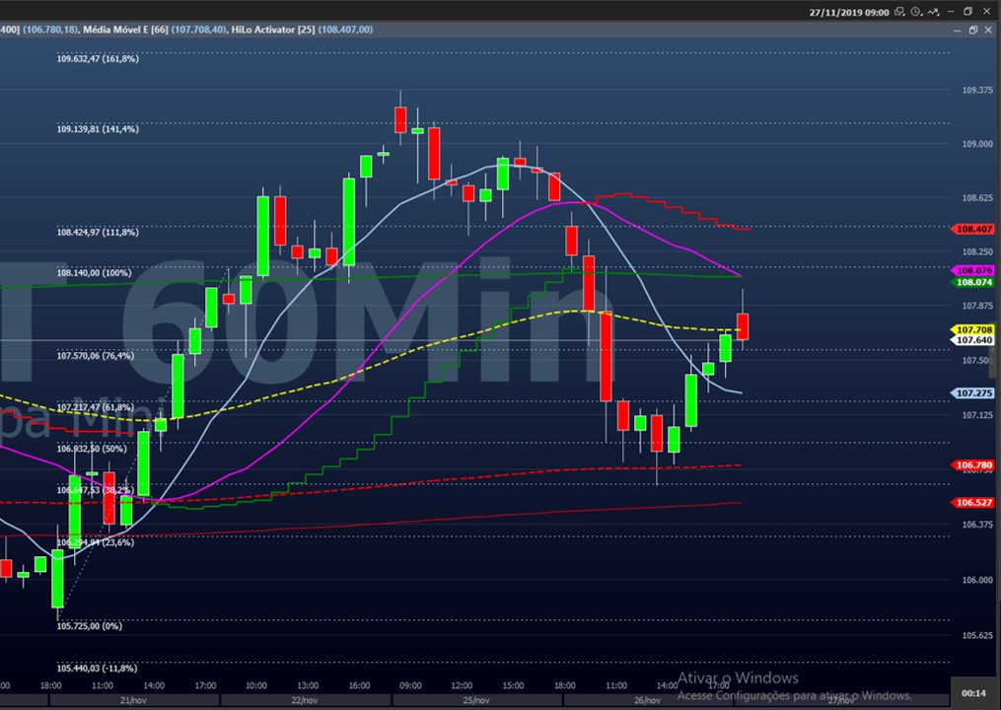Click the red 108.407 HiLo price tag
This screenshot has width=1001, height=710.
972,229
